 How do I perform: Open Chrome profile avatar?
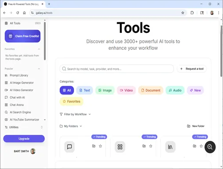click(x=212, y=13)
